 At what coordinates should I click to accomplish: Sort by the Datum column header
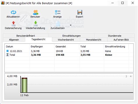(17, 47)
